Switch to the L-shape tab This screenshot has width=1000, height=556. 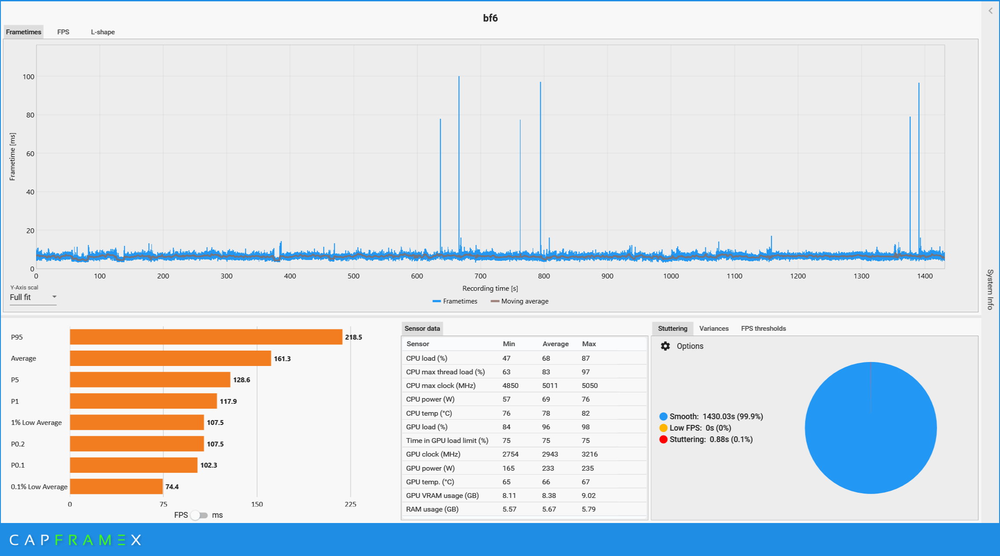pos(103,32)
